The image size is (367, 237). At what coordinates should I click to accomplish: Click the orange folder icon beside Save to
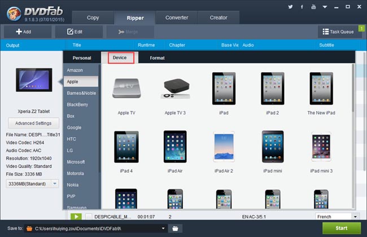click(x=29, y=229)
